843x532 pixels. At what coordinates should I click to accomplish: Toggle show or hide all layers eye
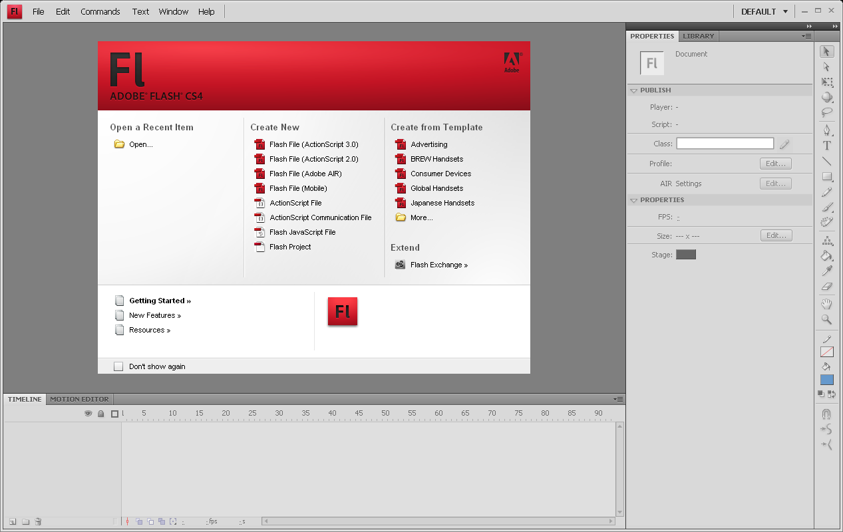point(88,414)
